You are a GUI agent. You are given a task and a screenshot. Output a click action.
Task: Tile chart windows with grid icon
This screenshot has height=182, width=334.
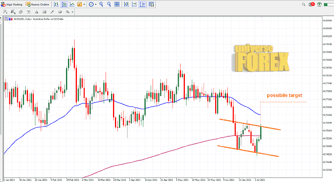(x=117, y=4)
